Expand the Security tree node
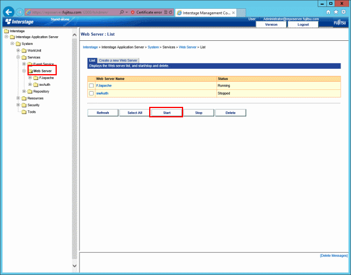 tap(18, 105)
